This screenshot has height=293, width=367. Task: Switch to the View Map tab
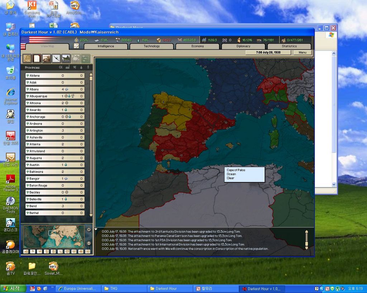tap(48, 46)
